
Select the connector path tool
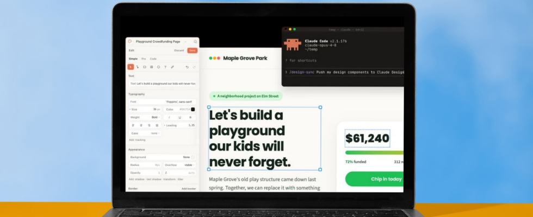pyautogui.click(x=137, y=67)
